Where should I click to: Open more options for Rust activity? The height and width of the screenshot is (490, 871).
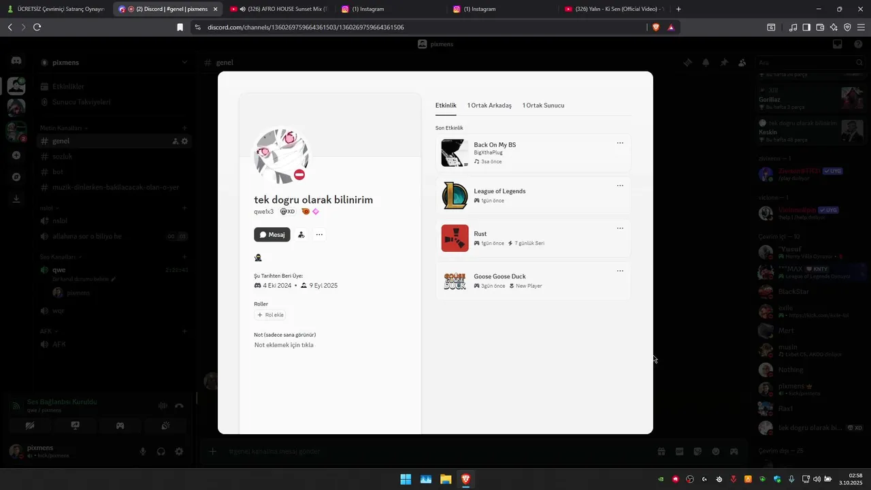point(620,229)
